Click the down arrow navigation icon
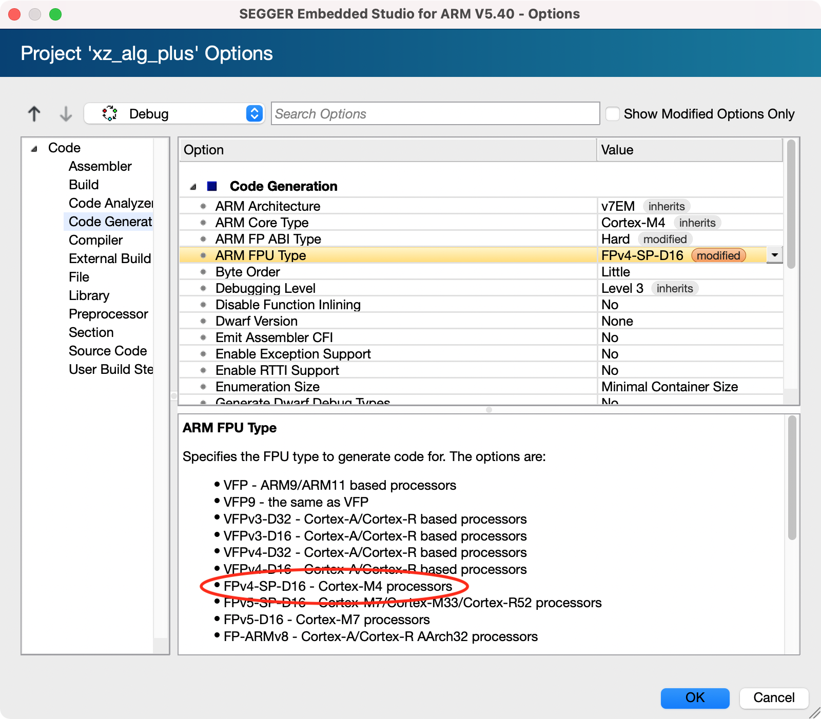Viewport: 821px width, 719px height. pyautogui.click(x=65, y=113)
